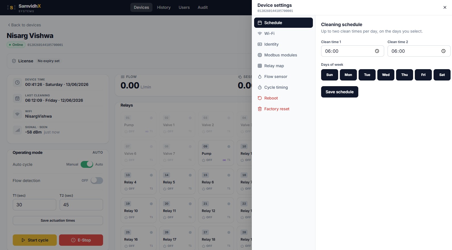Click the WiFi icon in device info
The width and height of the screenshot is (452, 250).
(x=17, y=114)
